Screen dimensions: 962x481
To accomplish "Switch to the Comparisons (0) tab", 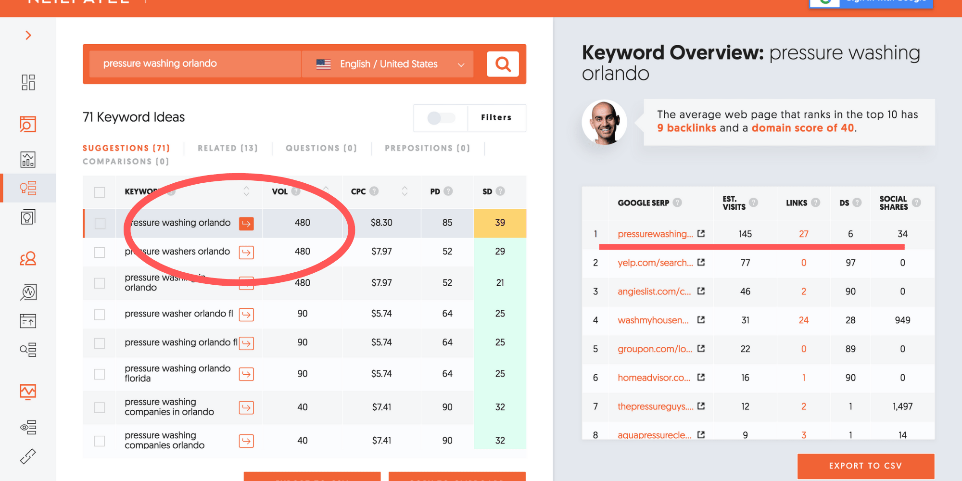I will coord(126,162).
